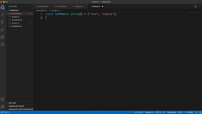Open notifications bell in status bar

point(200,112)
